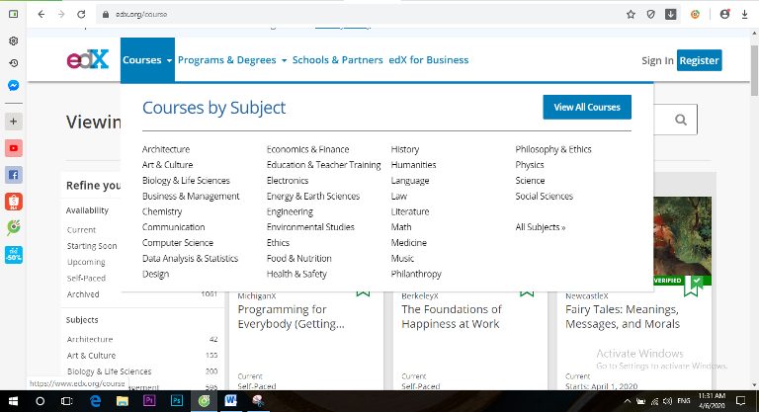Open Engineering subject
Image resolution: width=759 pixels, height=412 pixels.
290,212
